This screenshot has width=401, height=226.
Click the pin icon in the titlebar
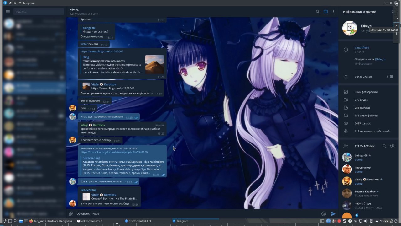tap(10, 3)
